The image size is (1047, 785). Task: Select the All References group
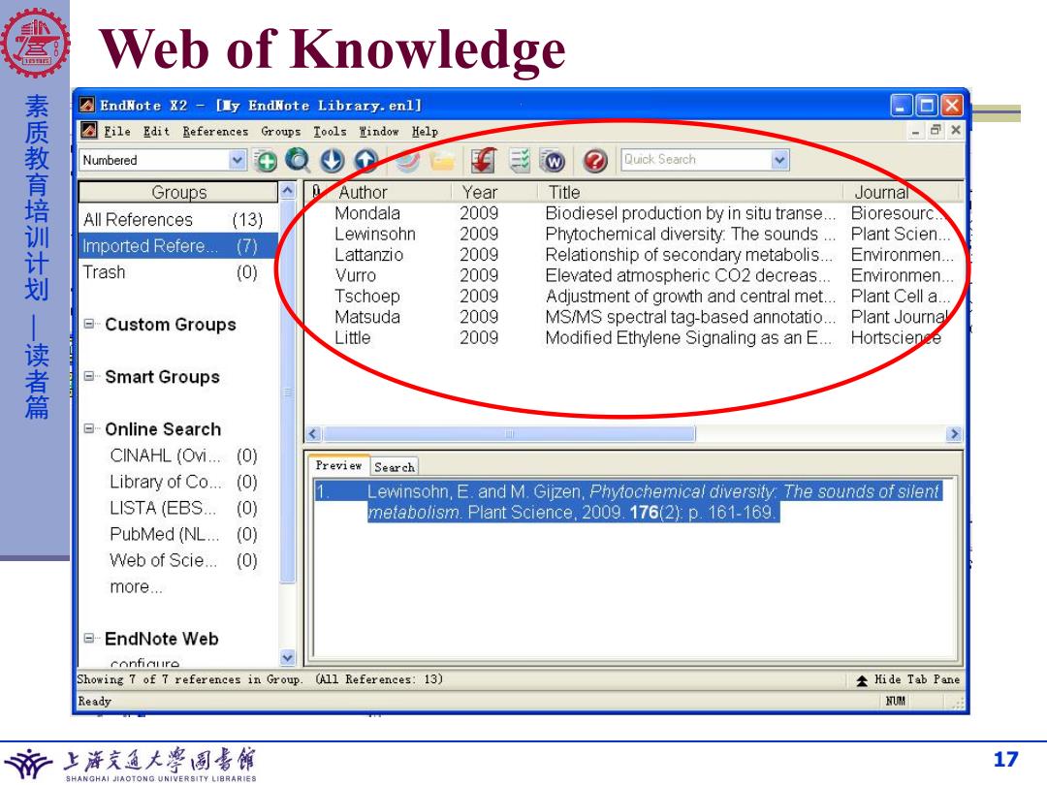177,220
